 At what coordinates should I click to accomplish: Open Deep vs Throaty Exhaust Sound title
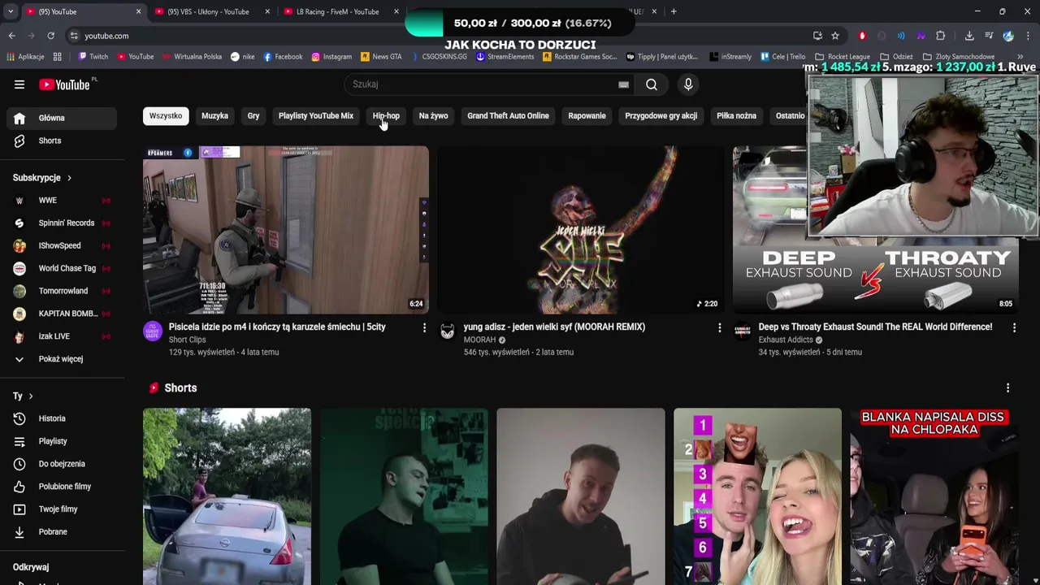[x=875, y=327]
